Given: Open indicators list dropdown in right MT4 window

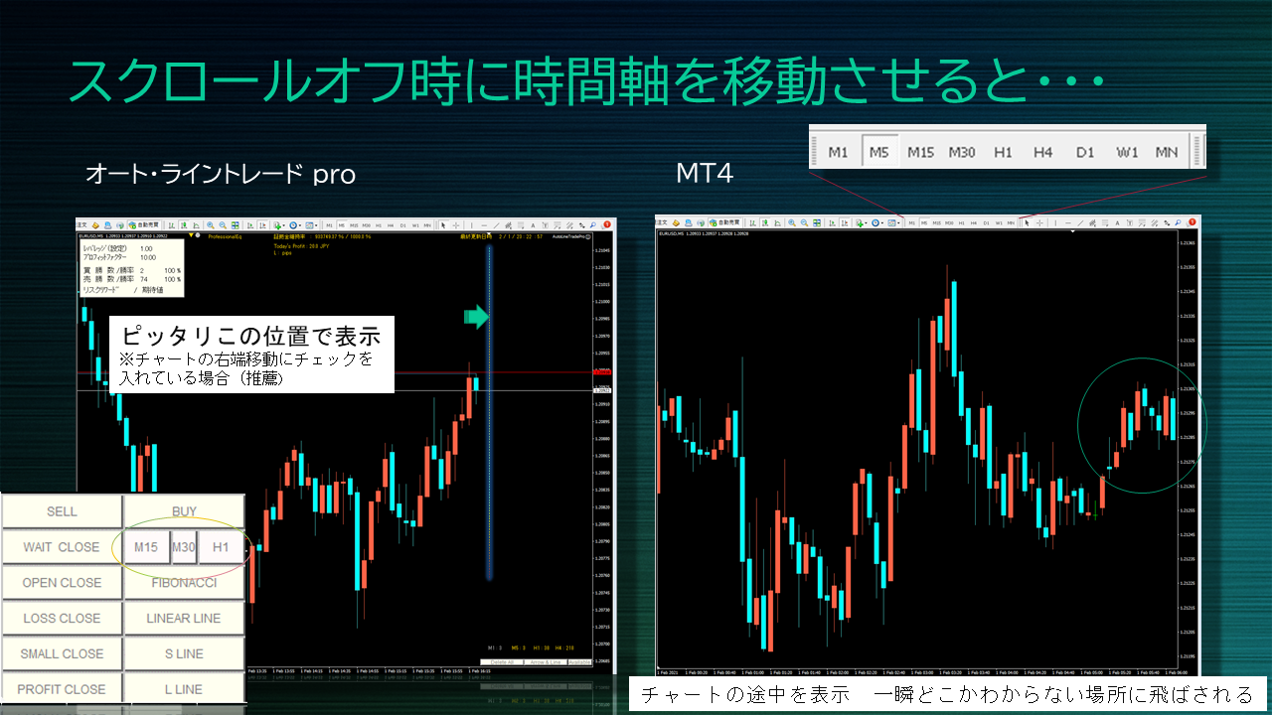Looking at the screenshot, I should point(863,222).
